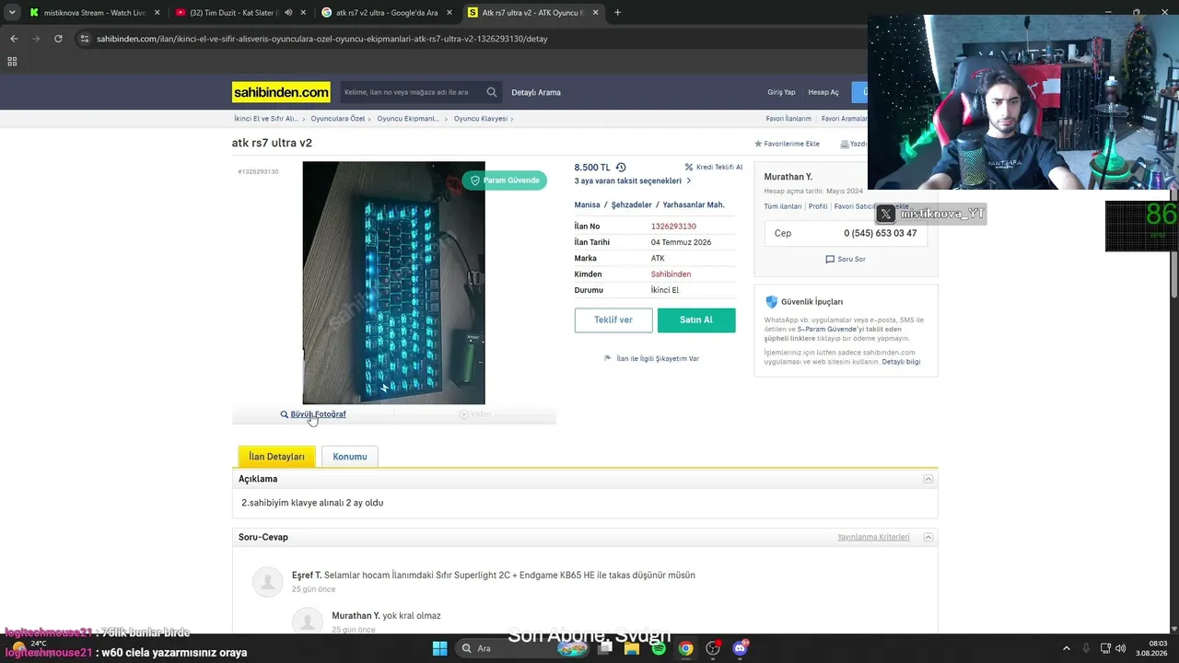
Task: Open Kredi Teklifi Al percent link
Action: tap(714, 168)
